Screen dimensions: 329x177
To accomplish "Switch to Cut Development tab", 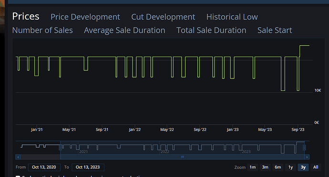I will pos(163,17).
